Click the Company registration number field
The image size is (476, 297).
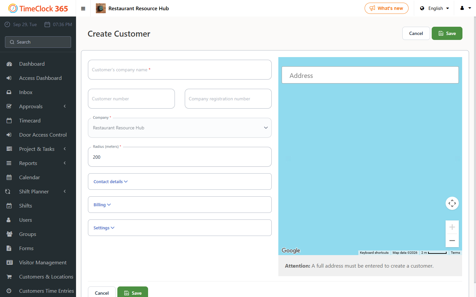[x=228, y=99]
